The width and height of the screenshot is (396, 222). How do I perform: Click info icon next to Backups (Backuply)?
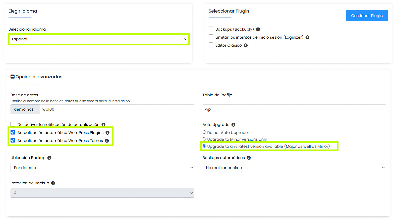pyautogui.click(x=258, y=29)
